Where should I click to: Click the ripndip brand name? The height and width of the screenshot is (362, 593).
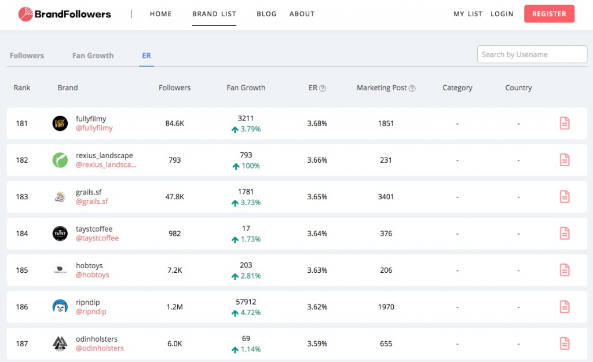[x=88, y=302]
